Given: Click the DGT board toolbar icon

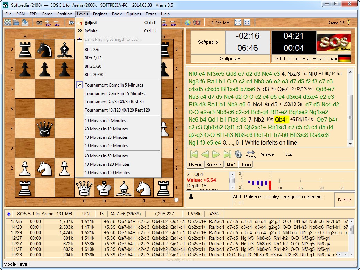Looking at the screenshot, I should click(197, 23).
